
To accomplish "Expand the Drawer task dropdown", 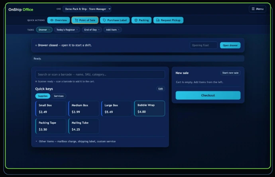I will pos(44,29).
